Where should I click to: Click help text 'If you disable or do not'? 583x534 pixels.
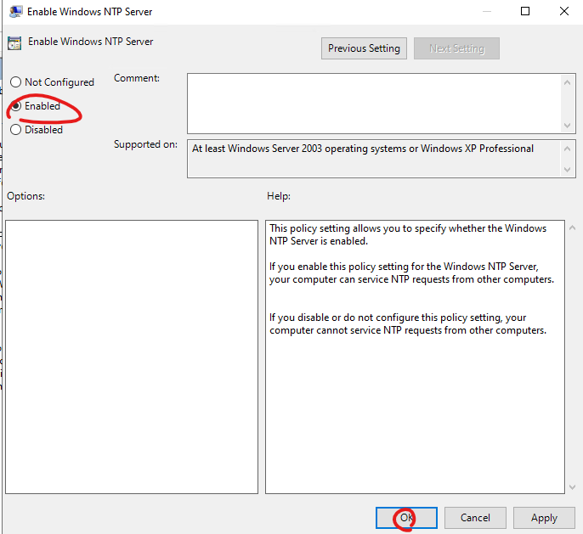[408, 323]
